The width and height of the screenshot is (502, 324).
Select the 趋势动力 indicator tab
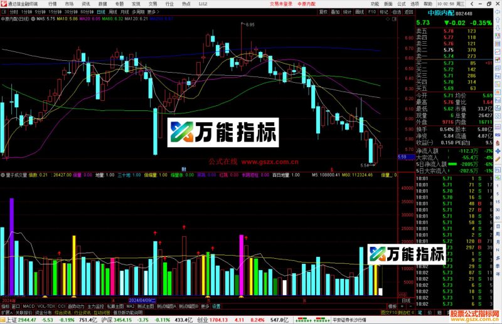tap(76, 306)
